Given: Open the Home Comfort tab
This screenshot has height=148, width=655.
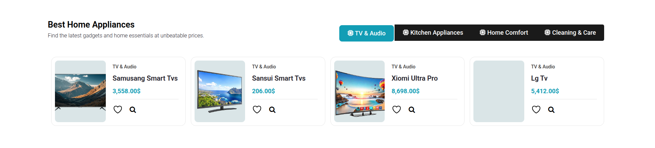Looking at the screenshot, I should (504, 33).
